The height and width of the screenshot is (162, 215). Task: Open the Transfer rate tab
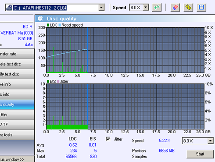click(17, 54)
